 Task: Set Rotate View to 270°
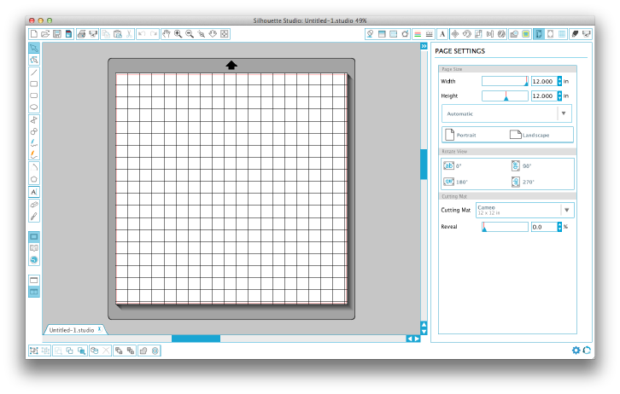click(x=523, y=182)
